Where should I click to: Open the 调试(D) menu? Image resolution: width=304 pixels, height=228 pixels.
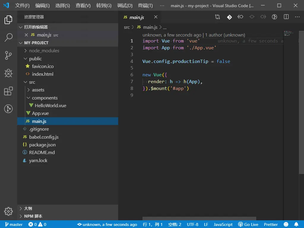click(125, 5)
